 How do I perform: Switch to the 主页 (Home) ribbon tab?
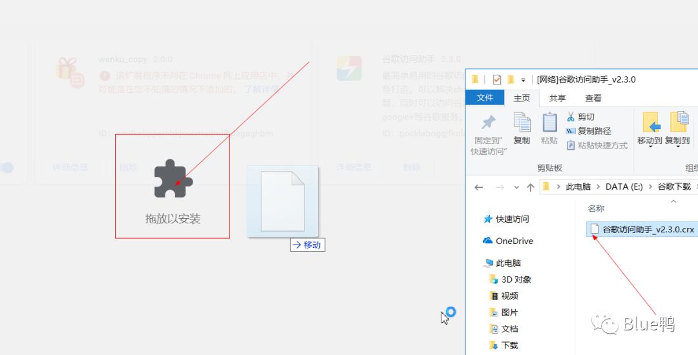[x=522, y=98]
